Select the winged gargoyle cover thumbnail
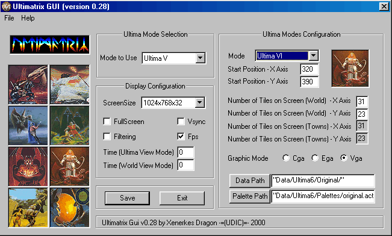 coord(28,125)
